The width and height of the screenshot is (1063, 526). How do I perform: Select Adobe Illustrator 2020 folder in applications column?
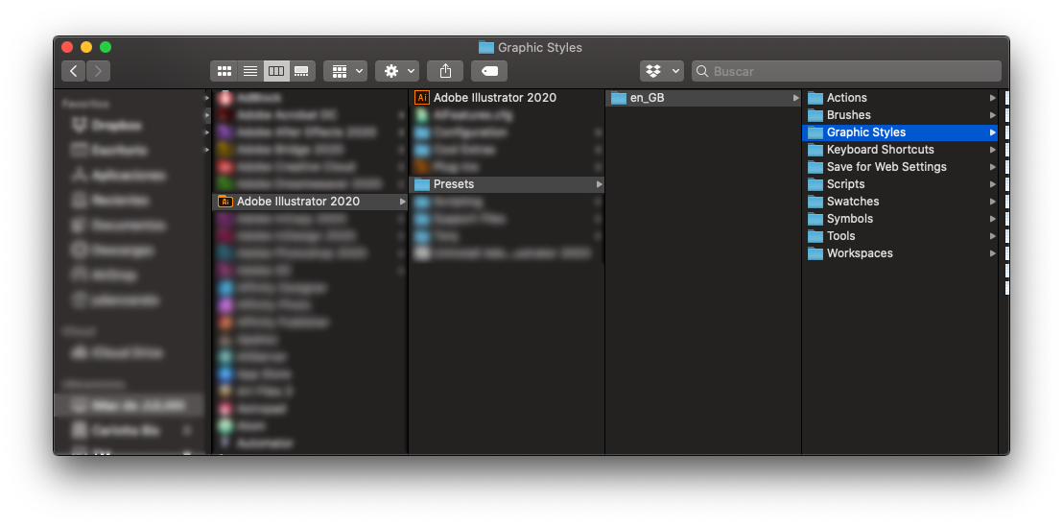(311, 202)
